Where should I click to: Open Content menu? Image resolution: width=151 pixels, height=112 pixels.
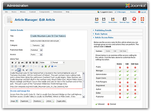[32, 12]
